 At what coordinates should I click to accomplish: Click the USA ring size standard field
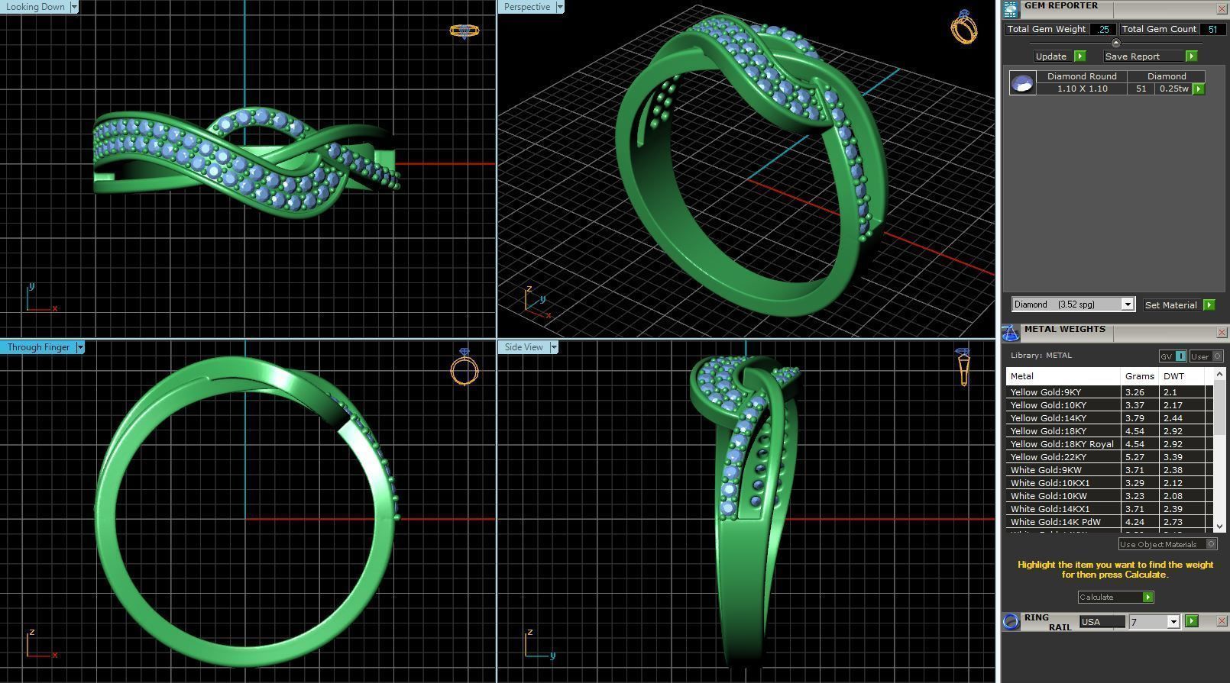(x=1102, y=622)
